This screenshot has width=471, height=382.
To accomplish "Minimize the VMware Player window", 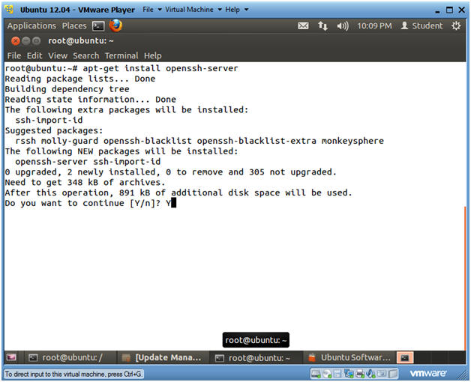I will click(x=437, y=10).
